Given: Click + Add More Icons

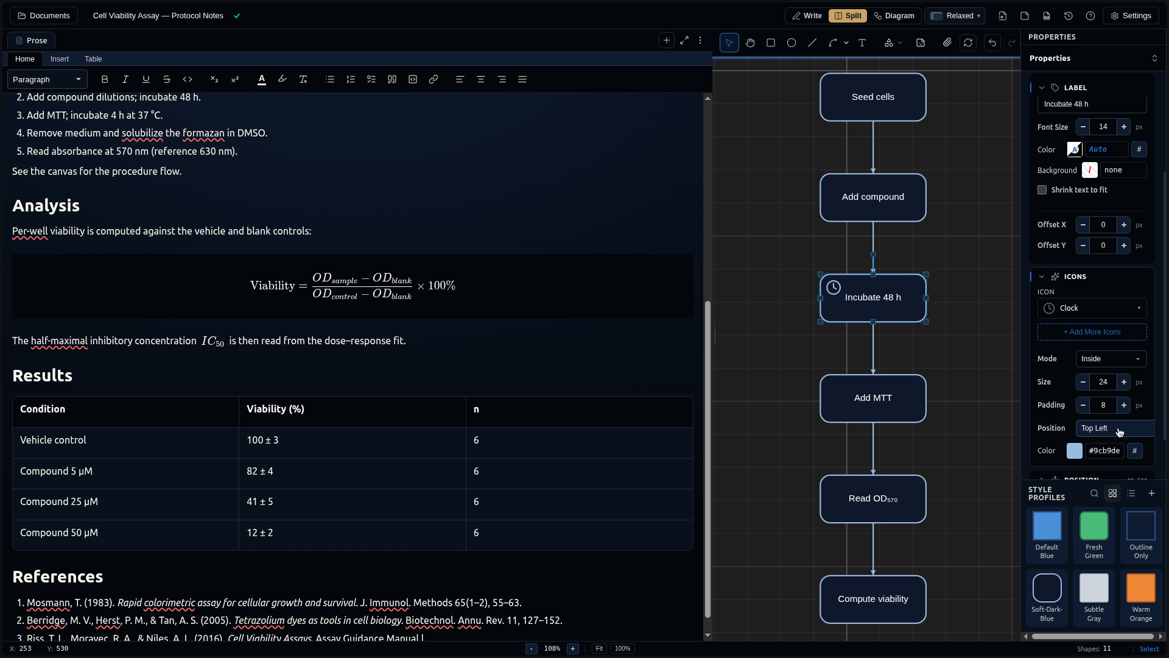Looking at the screenshot, I should point(1092,332).
